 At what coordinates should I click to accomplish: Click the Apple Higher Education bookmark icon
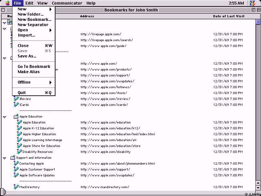tap(20, 134)
